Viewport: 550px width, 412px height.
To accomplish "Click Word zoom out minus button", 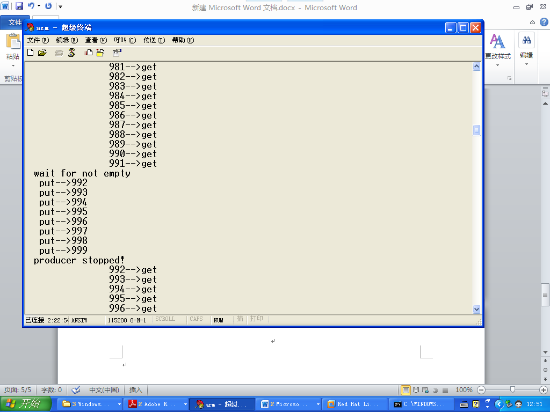I will [x=481, y=390].
